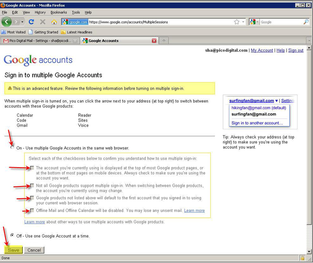Screen dimensions: 313x263
Task: Open the Latest Headlines feed bookmark
Action: 76,32
